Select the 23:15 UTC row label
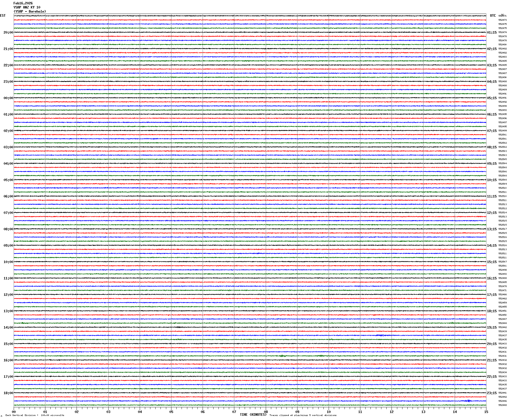The image size is (508, 419). [492, 393]
